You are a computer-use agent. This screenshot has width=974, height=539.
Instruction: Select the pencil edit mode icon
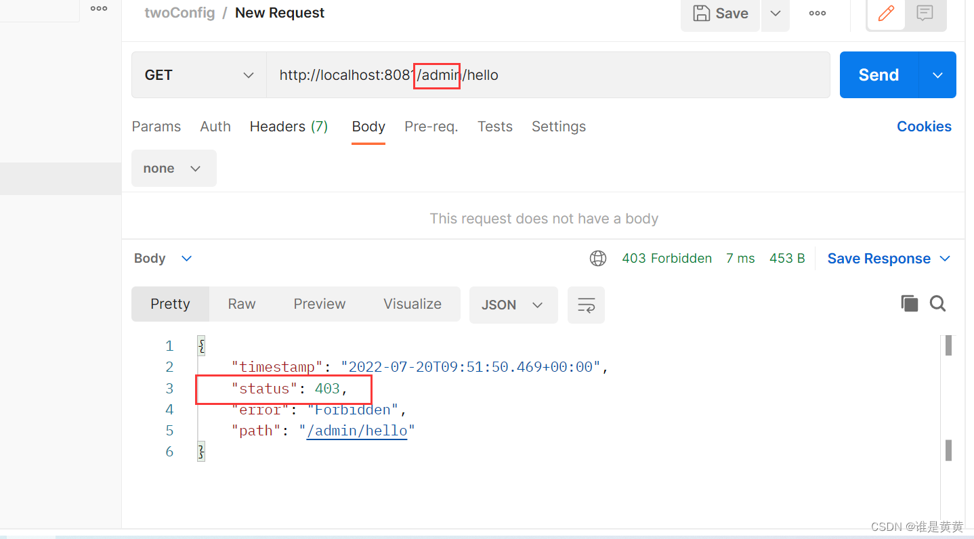pyautogui.click(x=886, y=13)
